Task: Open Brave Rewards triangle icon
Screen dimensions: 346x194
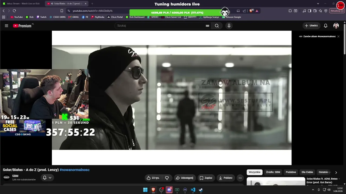Action: pyautogui.click(x=257, y=11)
